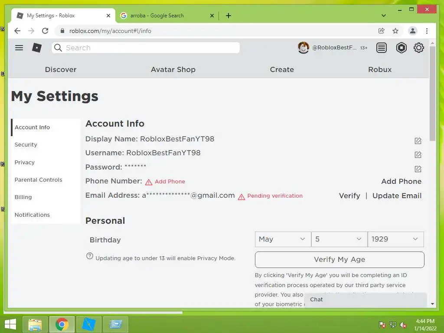444x333 pixels.
Task: Reload the Roblox settings page
Action: point(45,31)
